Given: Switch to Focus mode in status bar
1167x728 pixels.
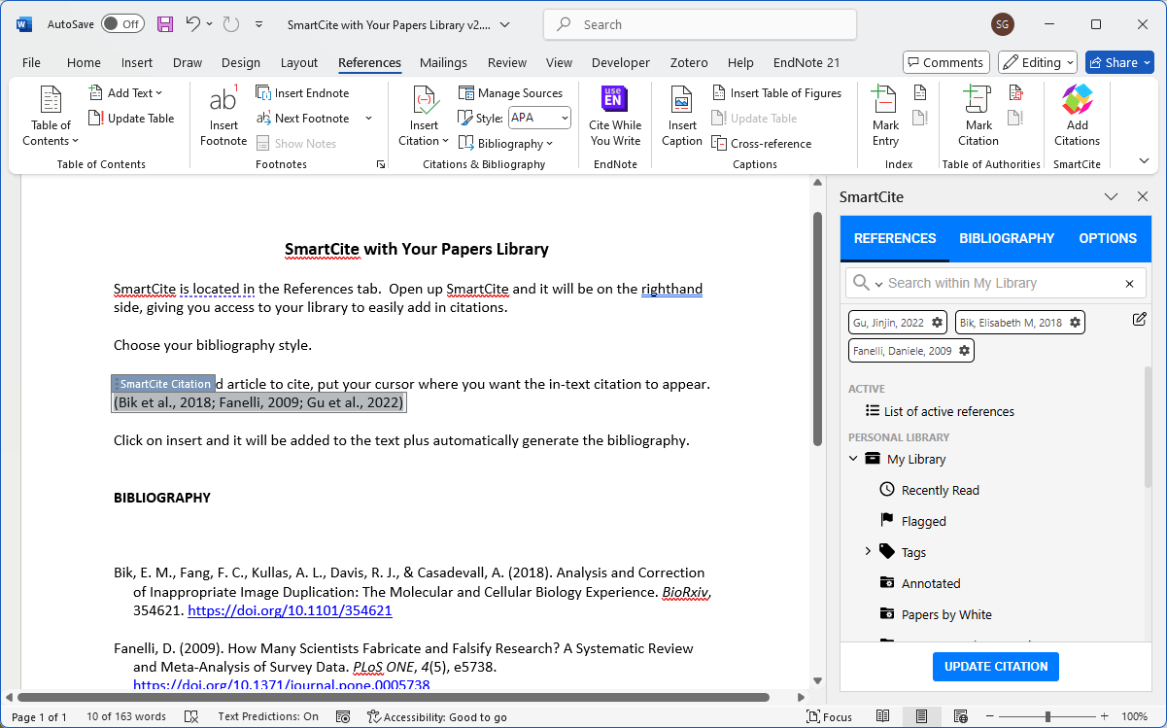Looking at the screenshot, I should coord(829,717).
